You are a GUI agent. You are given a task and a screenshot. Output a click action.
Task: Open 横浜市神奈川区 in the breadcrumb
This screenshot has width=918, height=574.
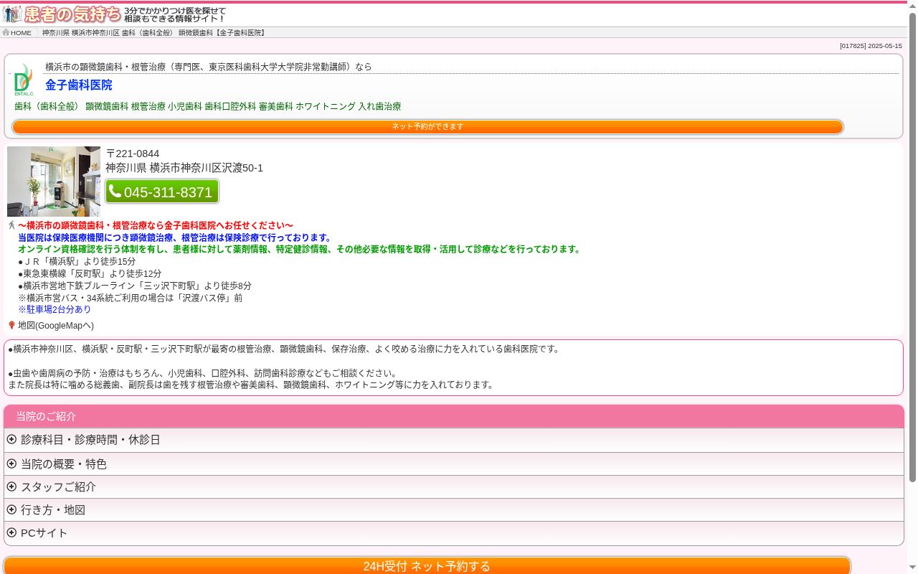(x=95, y=33)
